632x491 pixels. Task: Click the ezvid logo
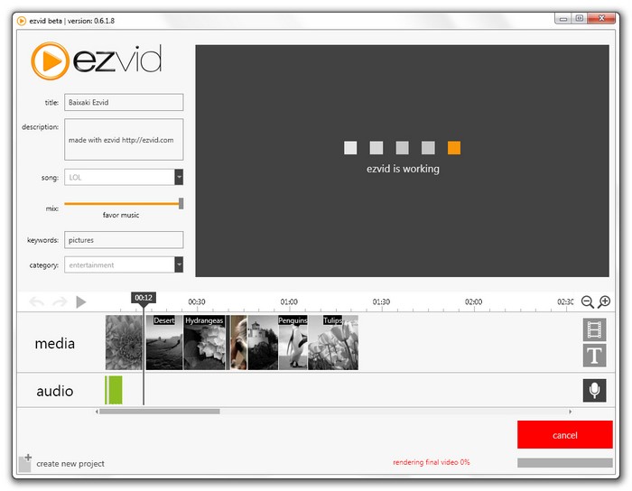click(97, 60)
